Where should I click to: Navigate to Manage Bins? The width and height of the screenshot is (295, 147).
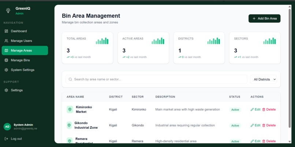point(25,60)
